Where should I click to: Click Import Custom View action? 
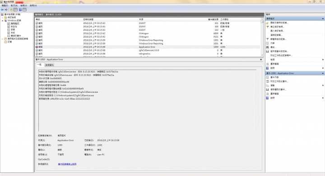(277, 31)
